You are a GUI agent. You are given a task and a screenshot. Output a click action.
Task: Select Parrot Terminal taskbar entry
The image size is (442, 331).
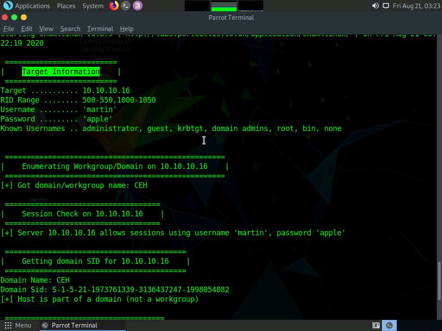pos(82,325)
